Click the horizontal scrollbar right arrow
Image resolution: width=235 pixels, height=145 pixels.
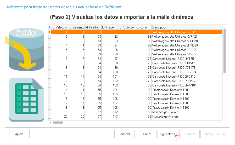(220, 122)
